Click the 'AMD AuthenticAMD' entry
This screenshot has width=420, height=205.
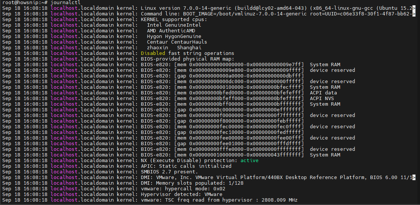click(x=171, y=31)
